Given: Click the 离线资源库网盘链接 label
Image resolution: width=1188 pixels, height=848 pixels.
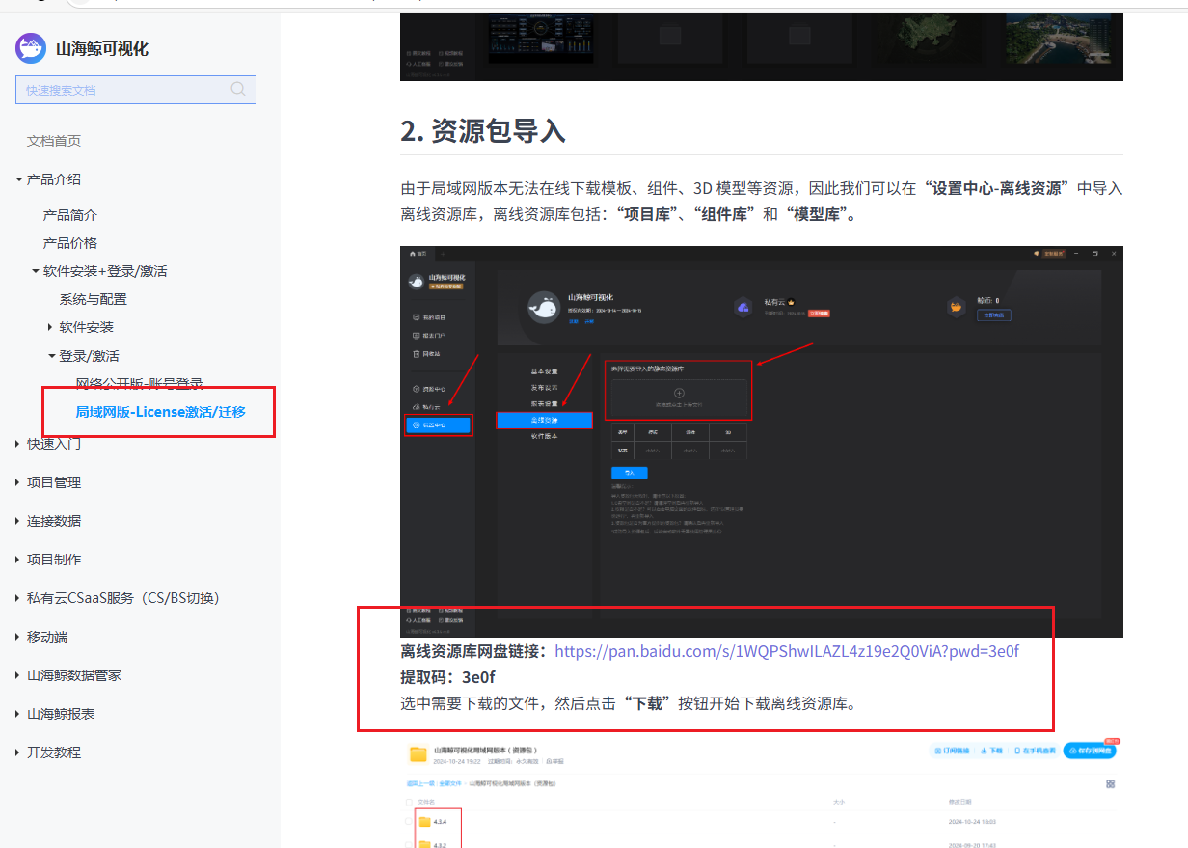Looking at the screenshot, I should click(473, 651).
